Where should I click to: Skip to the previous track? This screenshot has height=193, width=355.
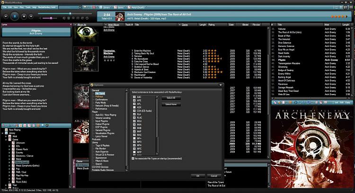click(6, 16)
